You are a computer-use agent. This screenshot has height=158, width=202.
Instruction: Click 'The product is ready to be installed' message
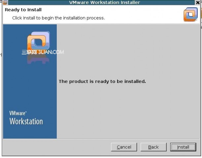point(102,81)
